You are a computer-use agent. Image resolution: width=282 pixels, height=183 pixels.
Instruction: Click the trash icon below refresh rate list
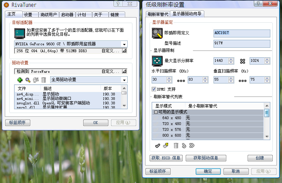pyautogui.click(x=176, y=146)
